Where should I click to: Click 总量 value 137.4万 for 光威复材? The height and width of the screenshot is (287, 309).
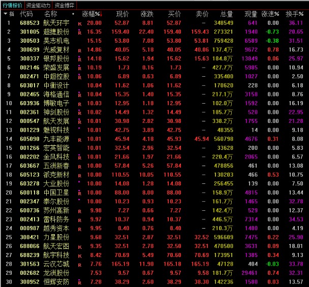tap(223, 50)
